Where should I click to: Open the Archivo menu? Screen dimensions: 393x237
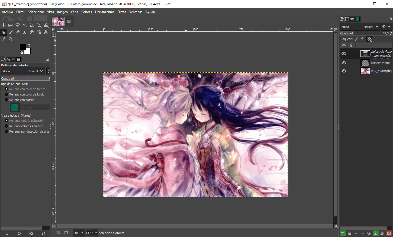pyautogui.click(x=7, y=12)
